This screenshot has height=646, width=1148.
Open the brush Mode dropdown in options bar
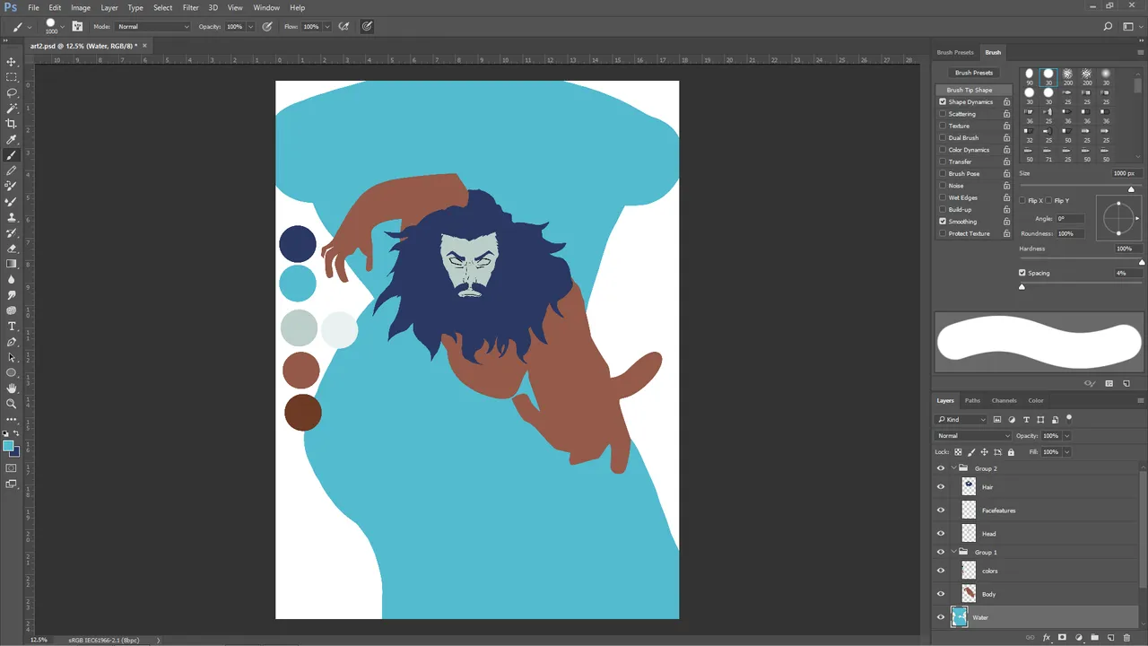(153, 27)
